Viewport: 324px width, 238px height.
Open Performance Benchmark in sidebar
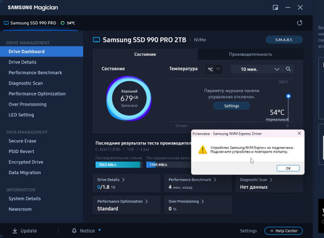point(35,73)
